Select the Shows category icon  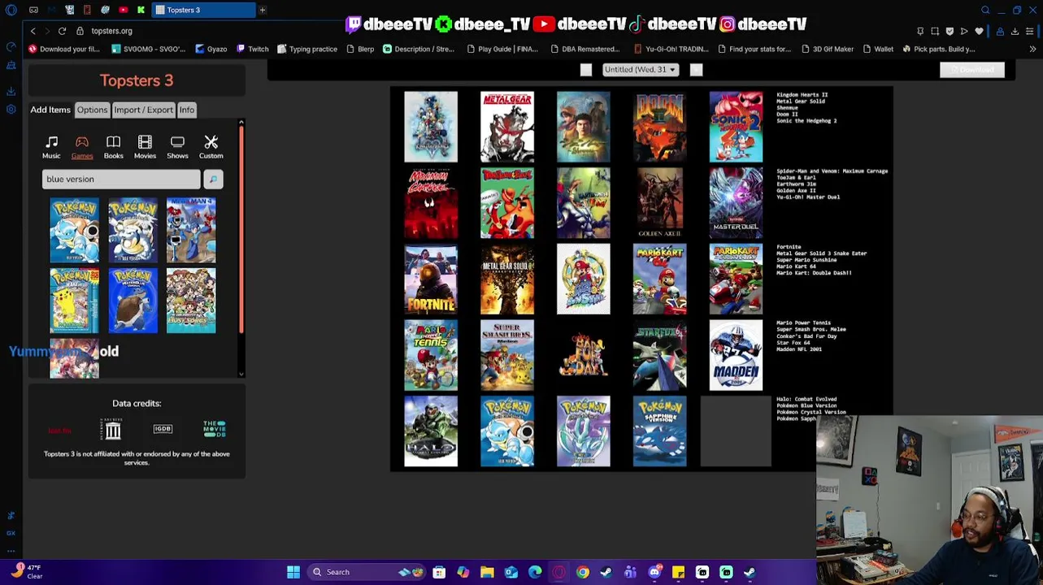(177, 147)
